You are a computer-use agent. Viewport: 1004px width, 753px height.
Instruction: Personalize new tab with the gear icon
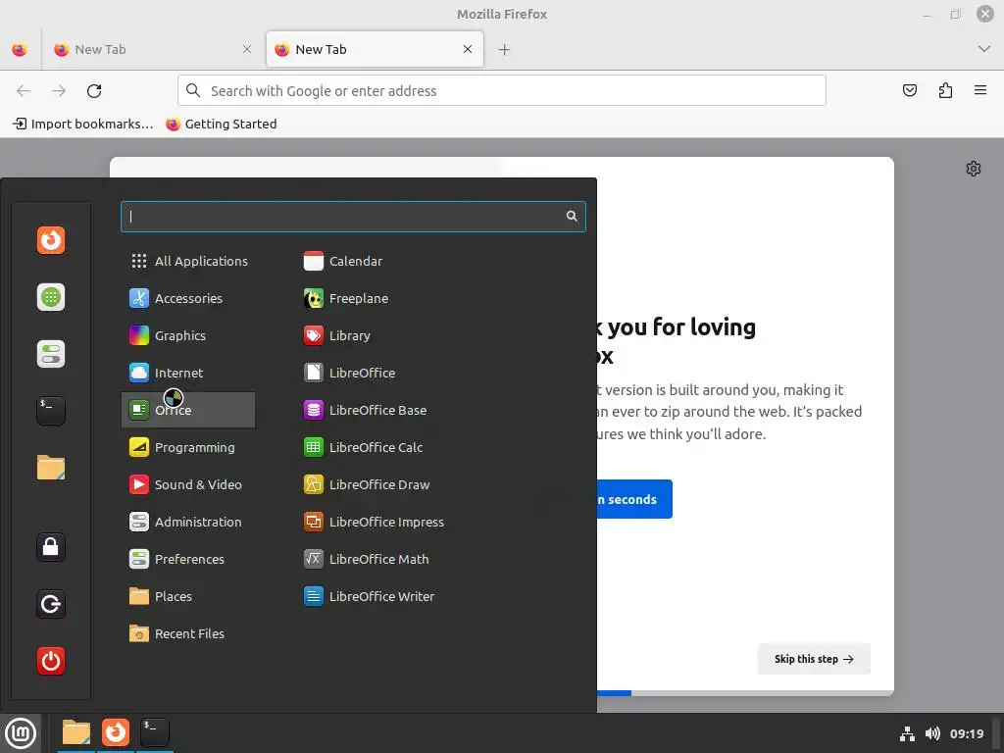pos(974,169)
